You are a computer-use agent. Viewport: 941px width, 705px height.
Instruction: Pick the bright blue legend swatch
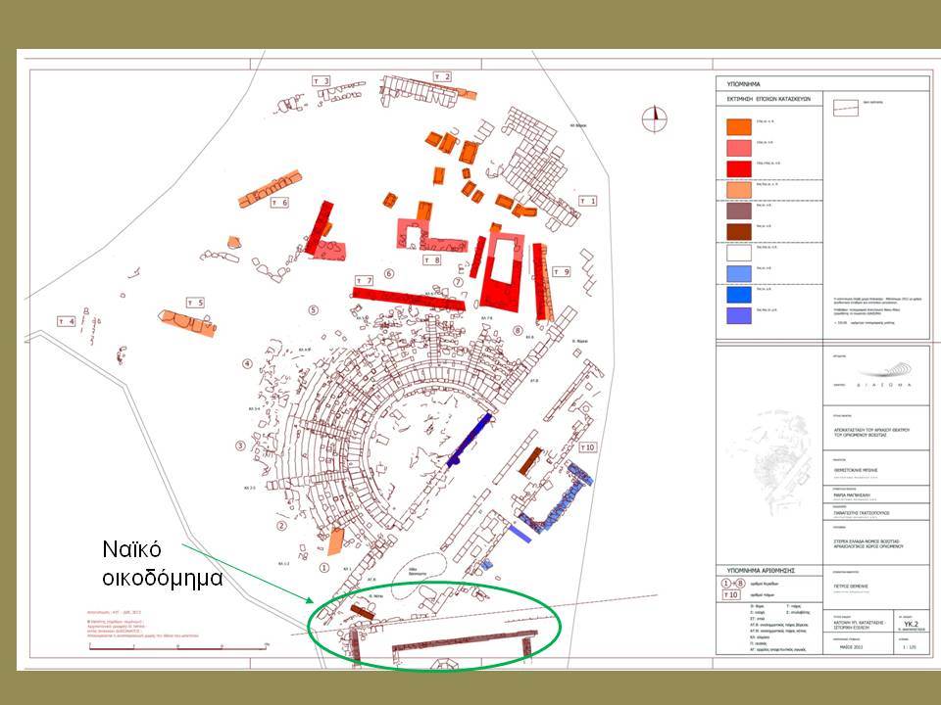coord(739,295)
